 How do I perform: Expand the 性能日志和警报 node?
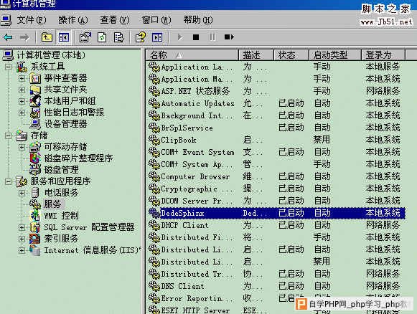click(x=22, y=113)
